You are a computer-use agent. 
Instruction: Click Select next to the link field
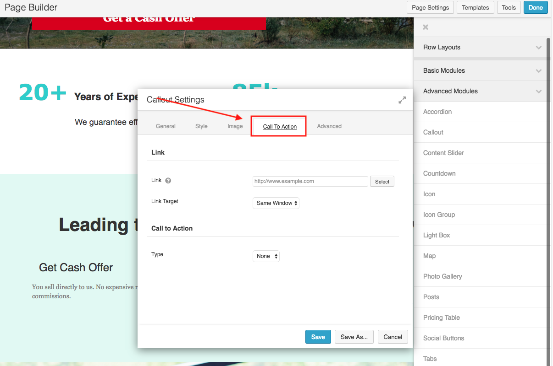[x=382, y=182]
